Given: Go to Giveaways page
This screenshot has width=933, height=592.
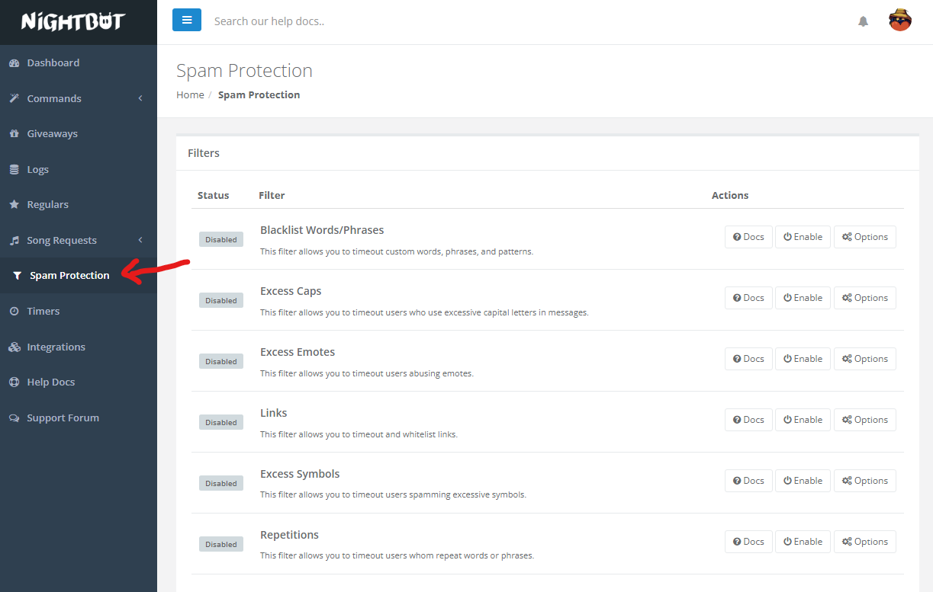Looking at the screenshot, I should (79, 134).
